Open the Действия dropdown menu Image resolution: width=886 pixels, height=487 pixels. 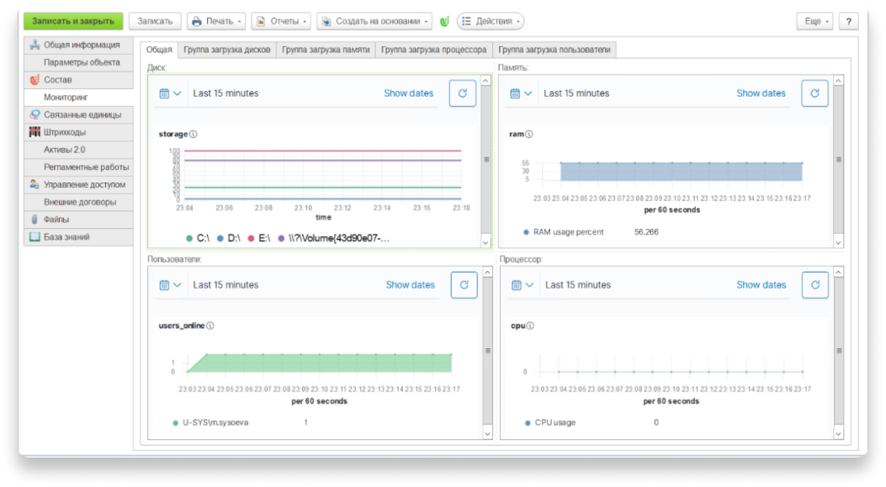click(491, 22)
